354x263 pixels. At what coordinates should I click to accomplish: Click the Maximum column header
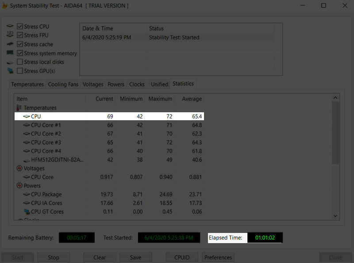coord(159,99)
